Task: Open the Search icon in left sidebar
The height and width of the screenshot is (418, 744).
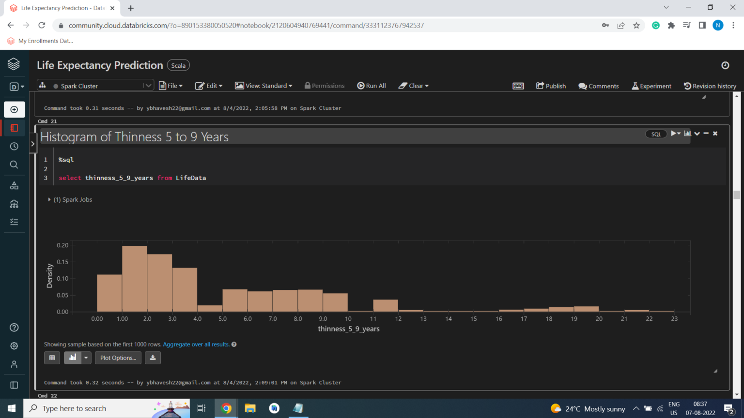Action: tap(14, 164)
